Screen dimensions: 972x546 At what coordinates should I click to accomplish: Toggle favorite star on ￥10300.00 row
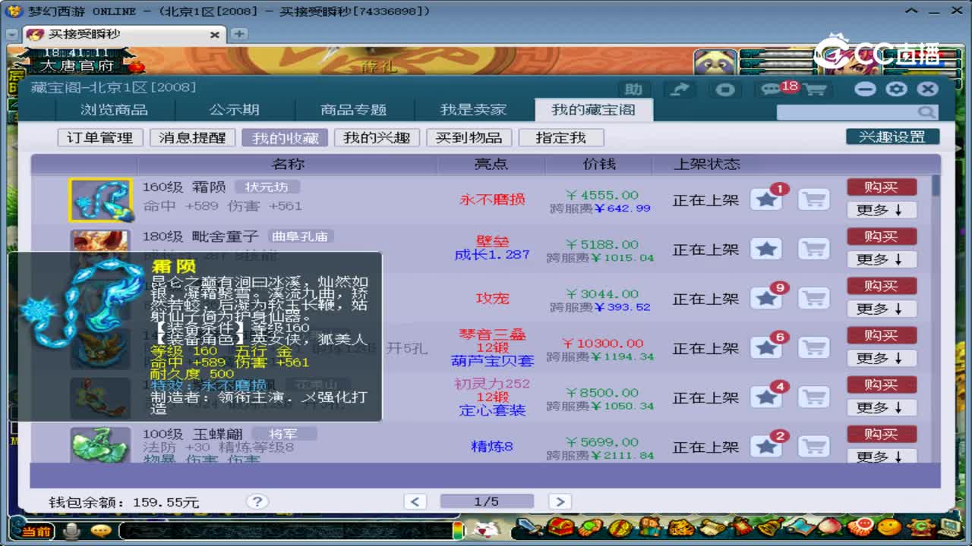click(x=766, y=348)
